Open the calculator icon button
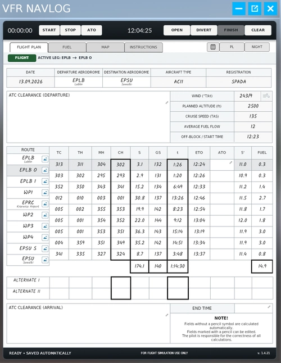This screenshot has width=281, height=363. click(x=213, y=47)
